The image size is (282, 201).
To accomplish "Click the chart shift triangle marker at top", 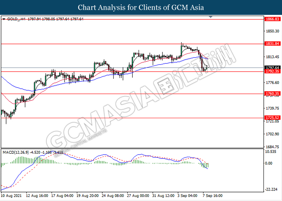I will click(211, 17).
